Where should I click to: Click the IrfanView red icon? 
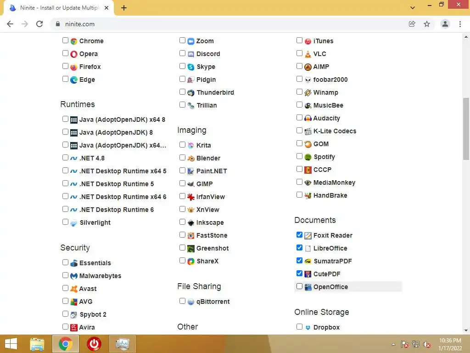click(x=190, y=197)
